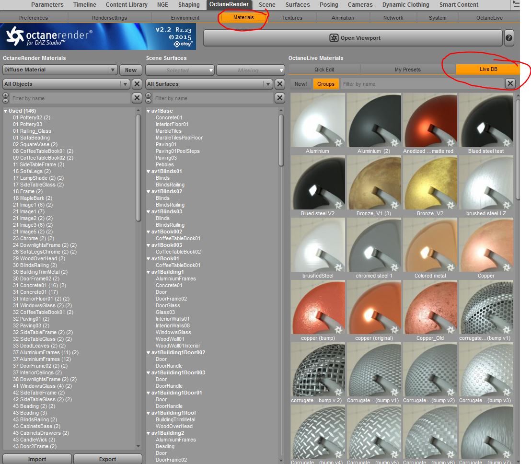531x464 pixels.
Task: Open the All Objects dropdown
Action: pyautogui.click(x=66, y=84)
